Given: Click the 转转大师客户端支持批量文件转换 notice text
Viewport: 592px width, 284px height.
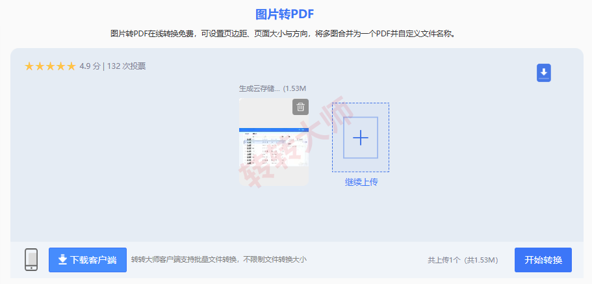Looking at the screenshot, I should (x=219, y=259).
